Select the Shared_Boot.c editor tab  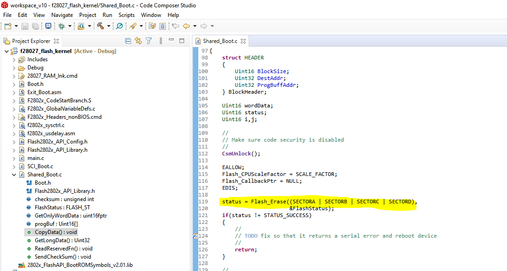pyautogui.click(x=220, y=41)
